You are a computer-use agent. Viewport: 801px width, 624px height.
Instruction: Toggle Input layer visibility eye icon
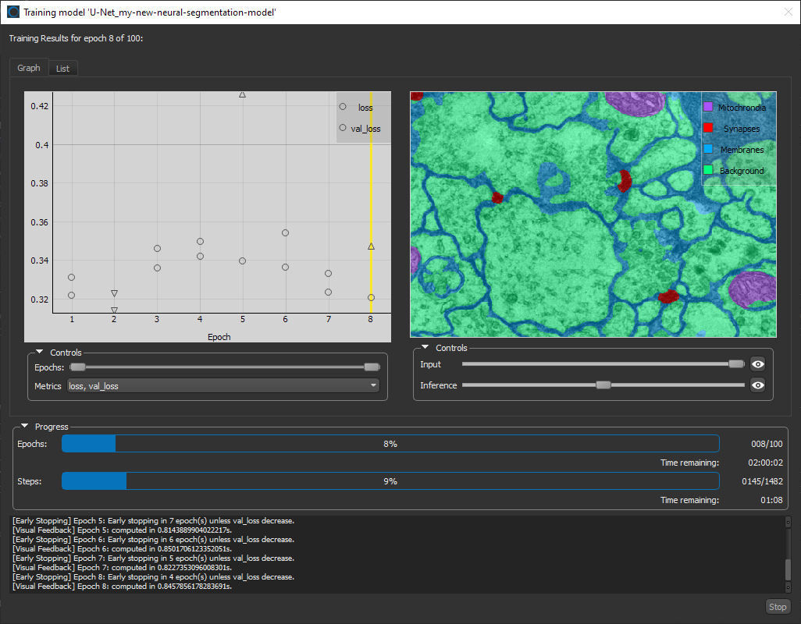756,363
